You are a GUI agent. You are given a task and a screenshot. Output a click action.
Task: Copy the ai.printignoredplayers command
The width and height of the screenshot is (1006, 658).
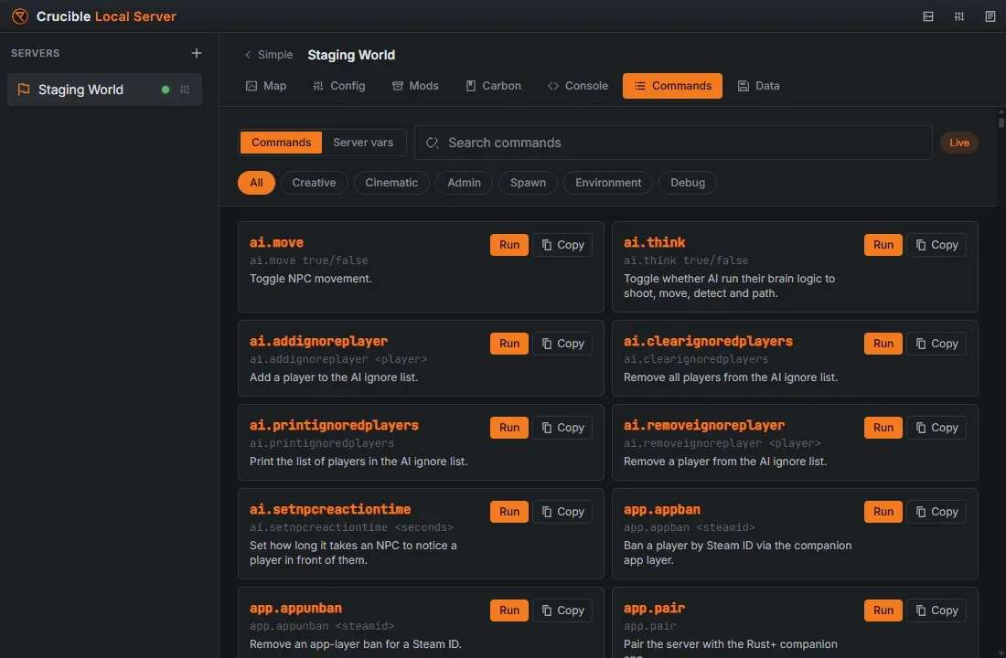pyautogui.click(x=562, y=427)
